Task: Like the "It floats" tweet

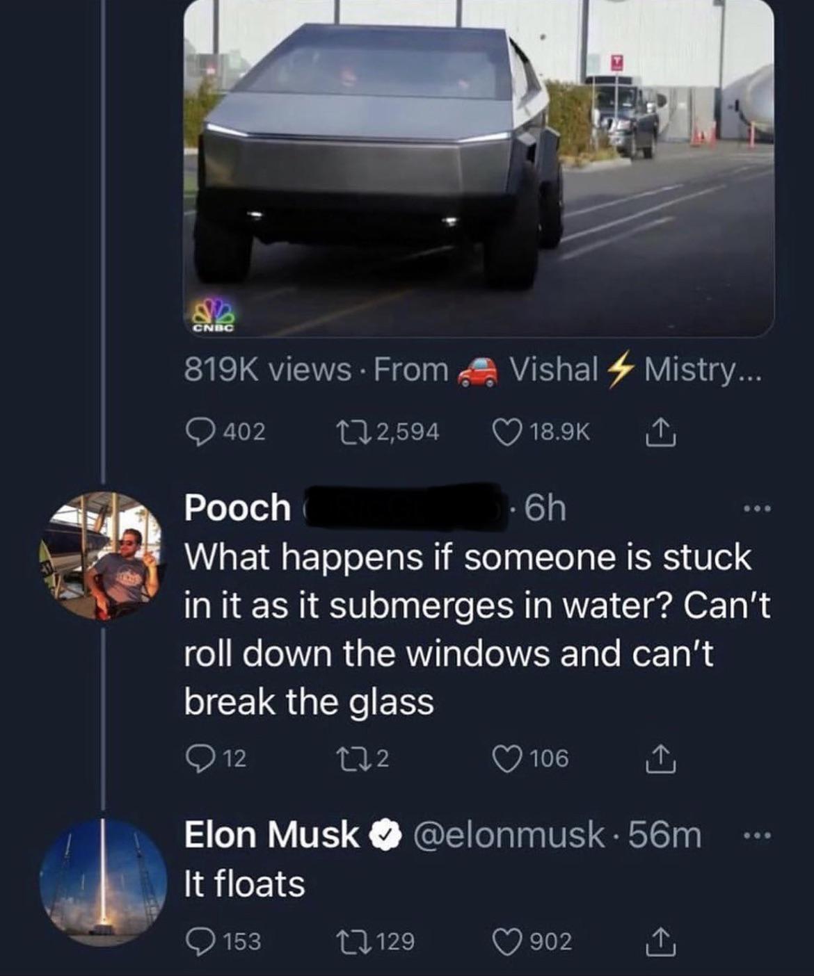Action: 508,941
